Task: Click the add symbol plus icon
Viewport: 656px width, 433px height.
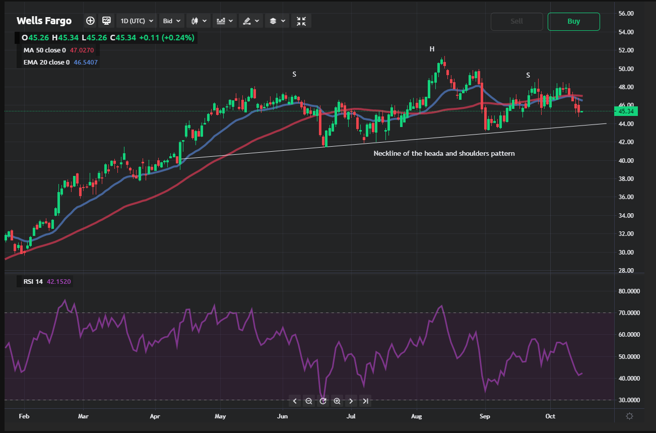Action: coord(90,21)
